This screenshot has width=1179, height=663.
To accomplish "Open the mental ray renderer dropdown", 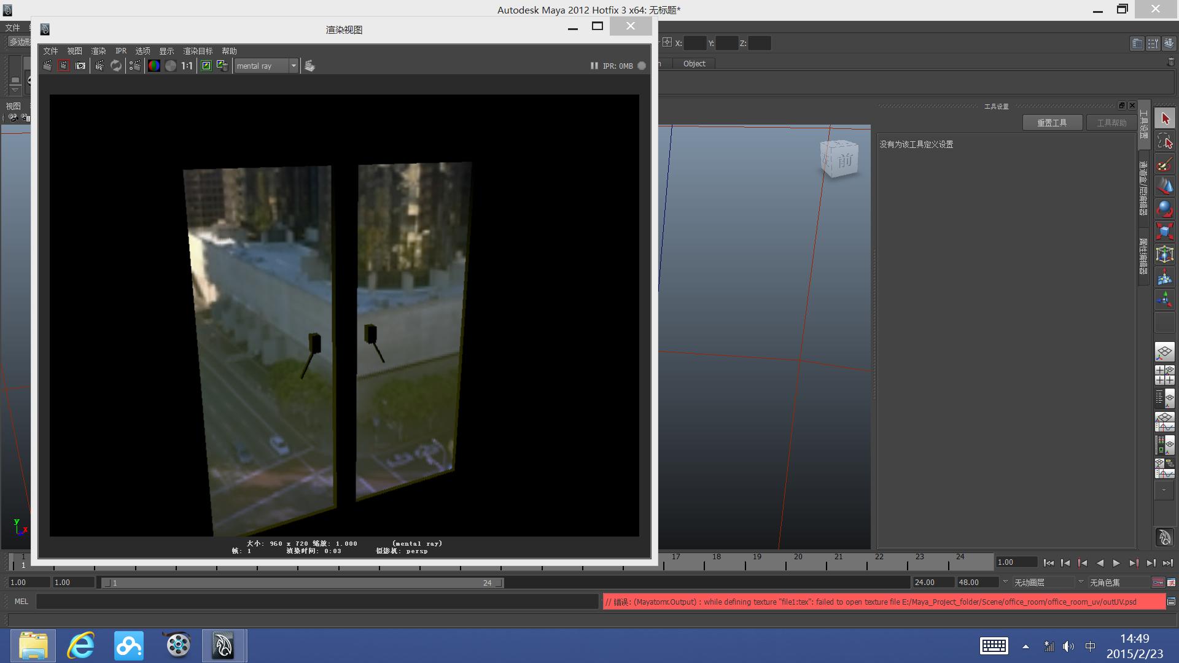I will pos(294,66).
